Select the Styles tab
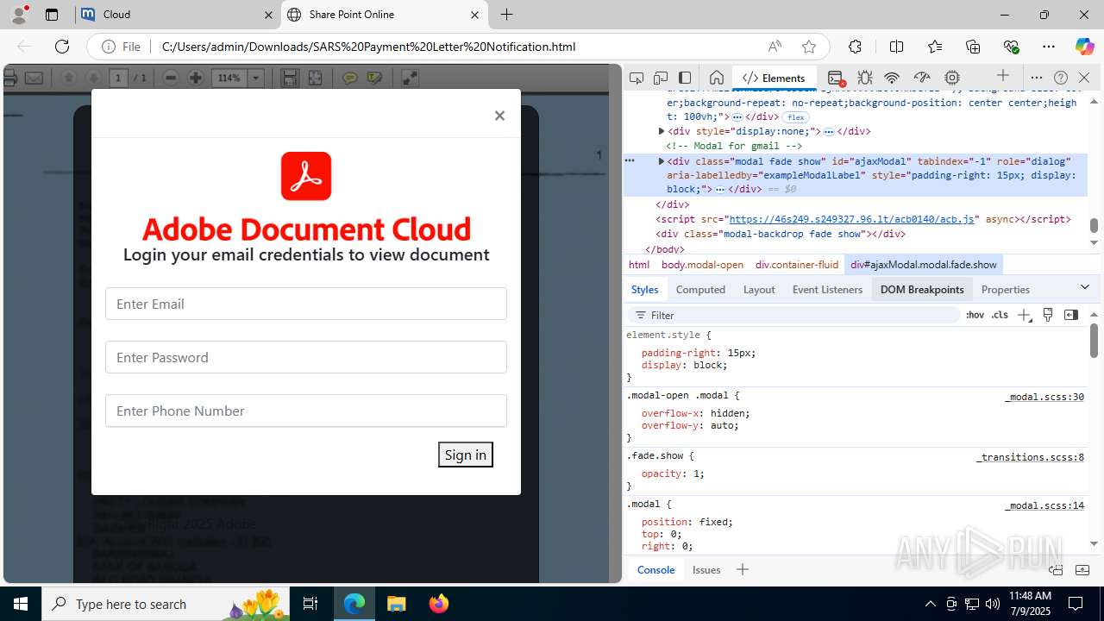 pos(644,289)
